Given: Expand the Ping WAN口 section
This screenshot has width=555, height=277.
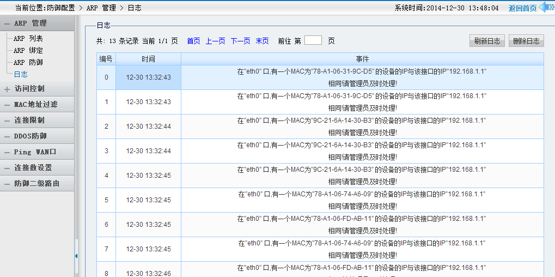Looking at the screenshot, I should pyautogui.click(x=35, y=152).
